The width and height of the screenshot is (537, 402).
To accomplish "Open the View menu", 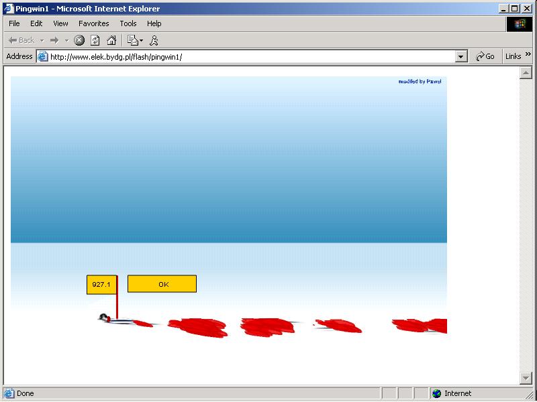I will click(60, 23).
